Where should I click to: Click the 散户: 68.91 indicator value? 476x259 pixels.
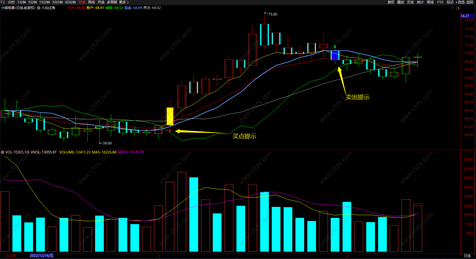(95, 8)
